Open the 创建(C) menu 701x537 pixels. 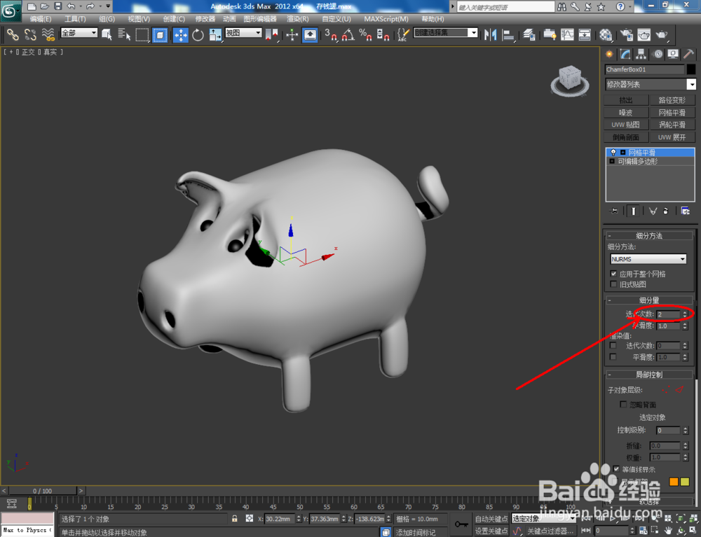(174, 19)
